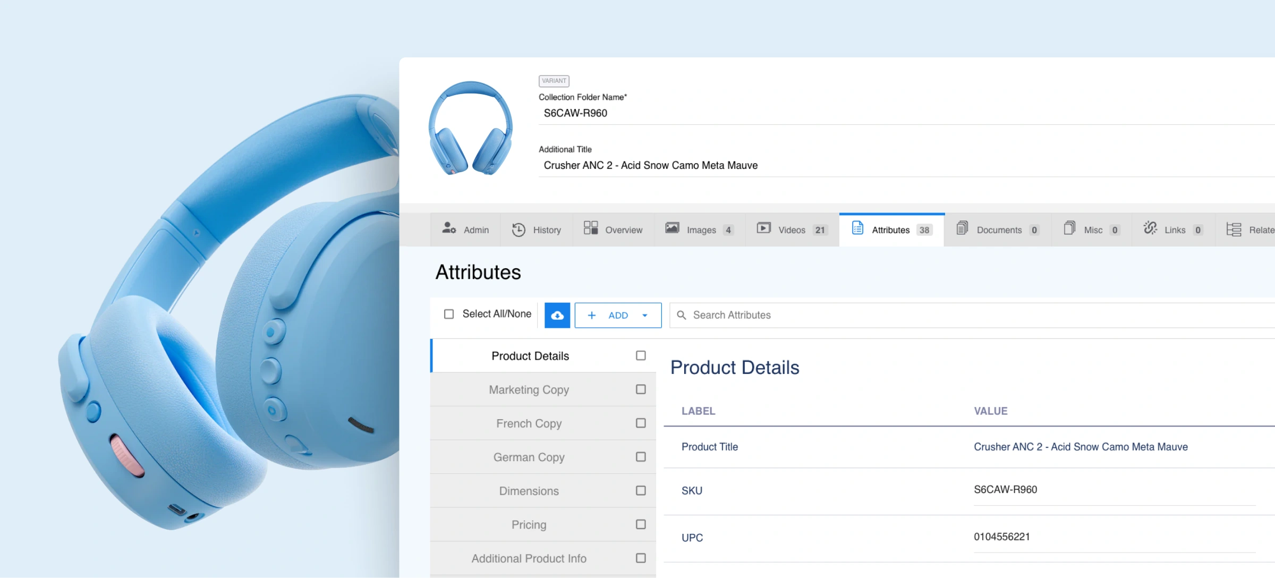
Task: Toggle the Select All/None checkbox
Action: coord(449,314)
